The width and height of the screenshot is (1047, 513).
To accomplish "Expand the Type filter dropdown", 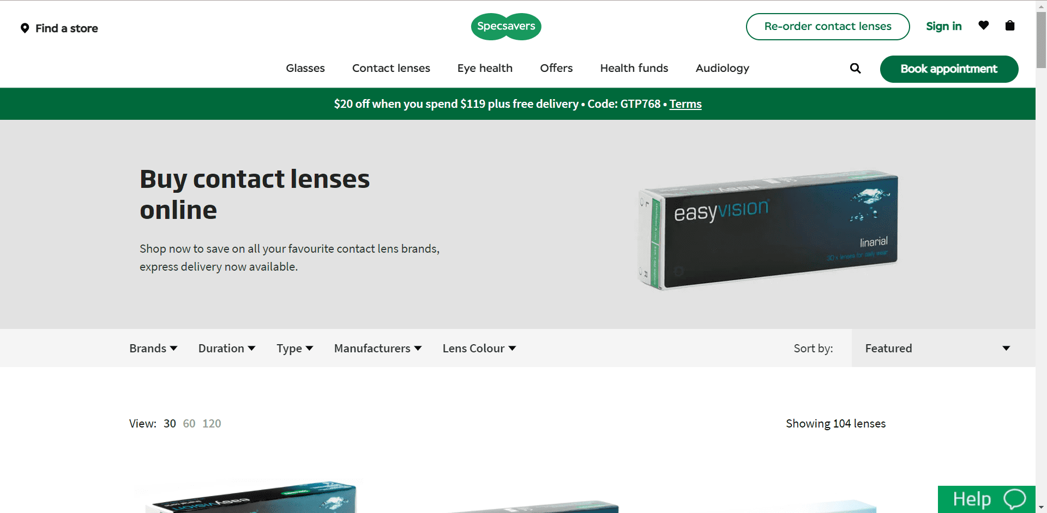I will coord(294,349).
